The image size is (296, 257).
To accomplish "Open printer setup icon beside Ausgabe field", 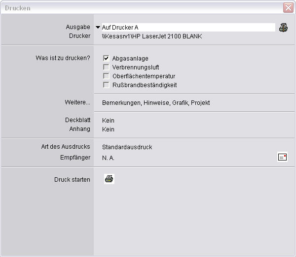I will (283, 28).
